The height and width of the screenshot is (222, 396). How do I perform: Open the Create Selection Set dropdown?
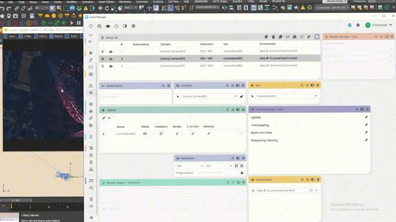[x=207, y=7]
